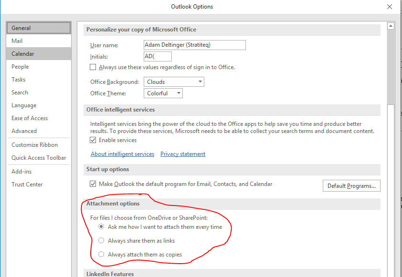Close the Outlook Options dialog
402x277 pixels.
[390, 7]
